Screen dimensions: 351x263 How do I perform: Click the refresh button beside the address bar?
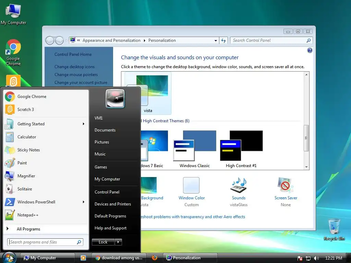(x=223, y=40)
